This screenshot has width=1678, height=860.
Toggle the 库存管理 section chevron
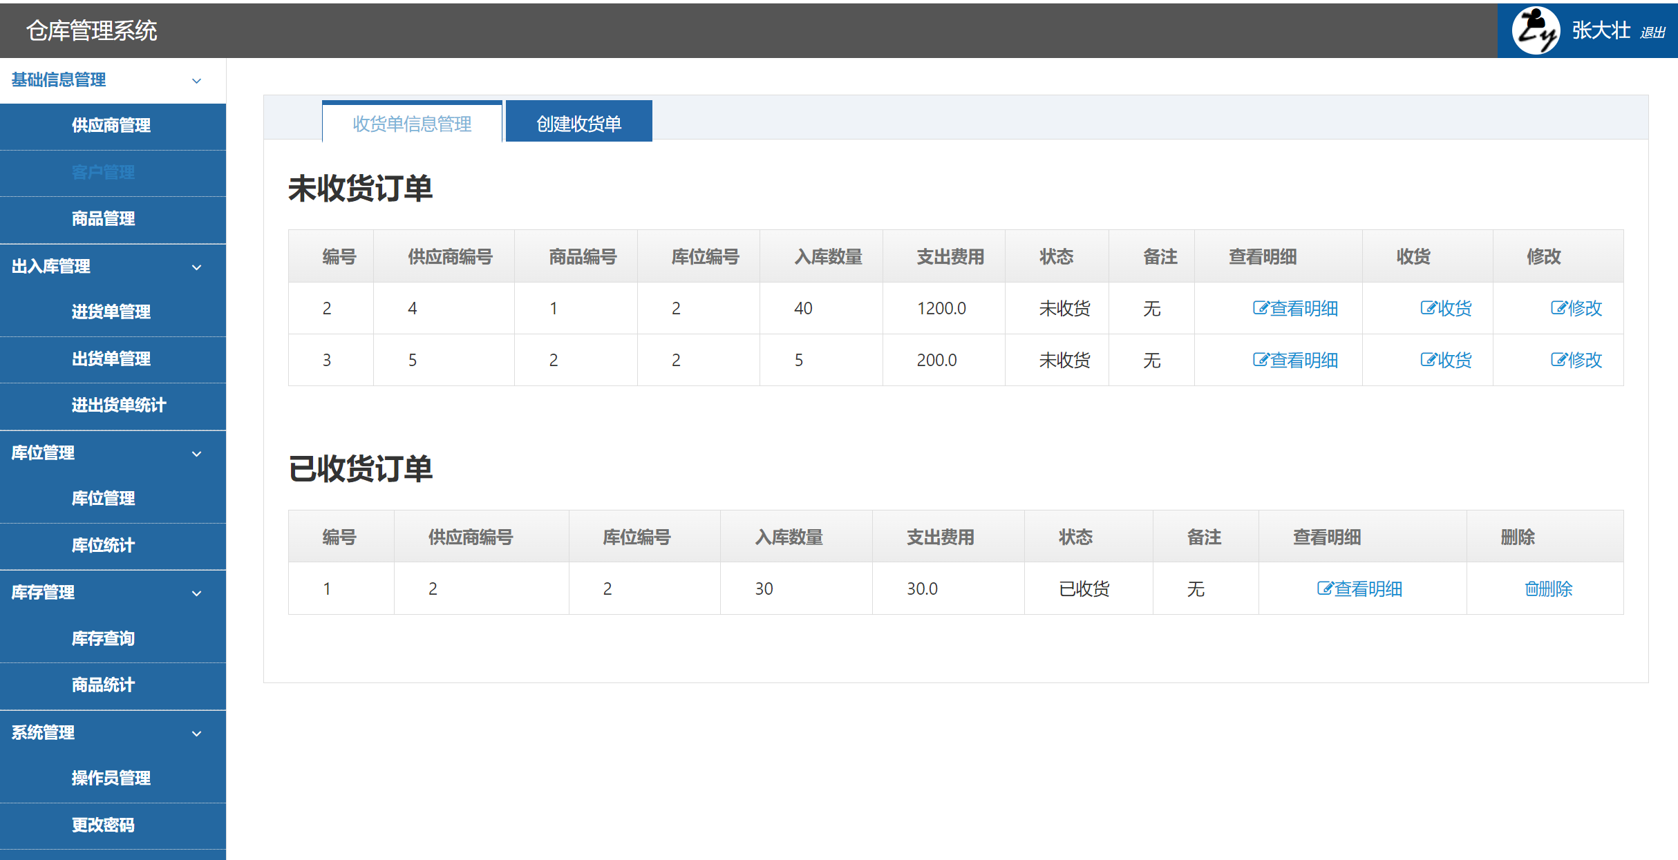[x=197, y=593]
